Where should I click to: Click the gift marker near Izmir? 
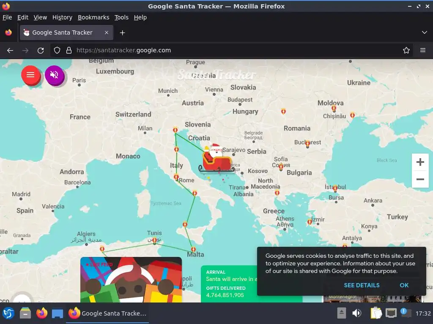click(310, 222)
